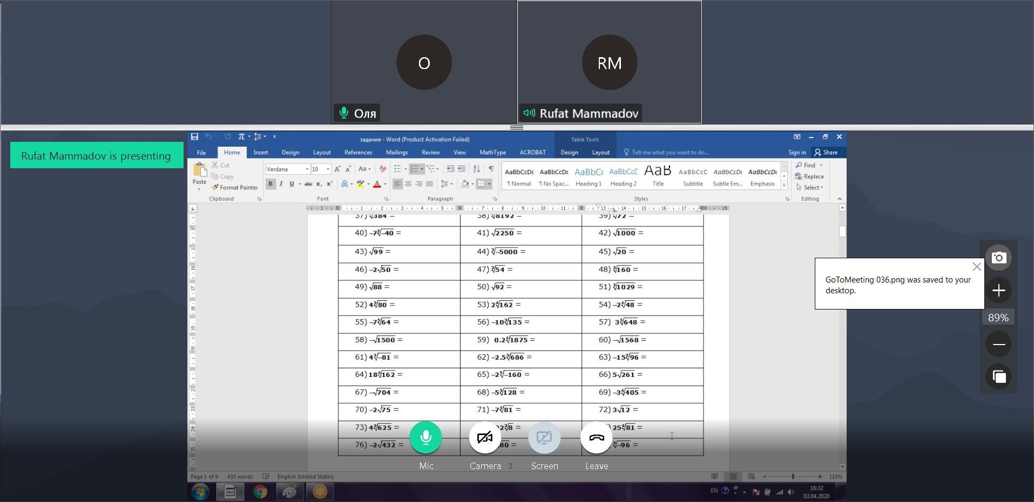Image resolution: width=1034 pixels, height=502 pixels.
Task: Click the Windows Start orb in shared taskbar
Action: [x=200, y=492]
